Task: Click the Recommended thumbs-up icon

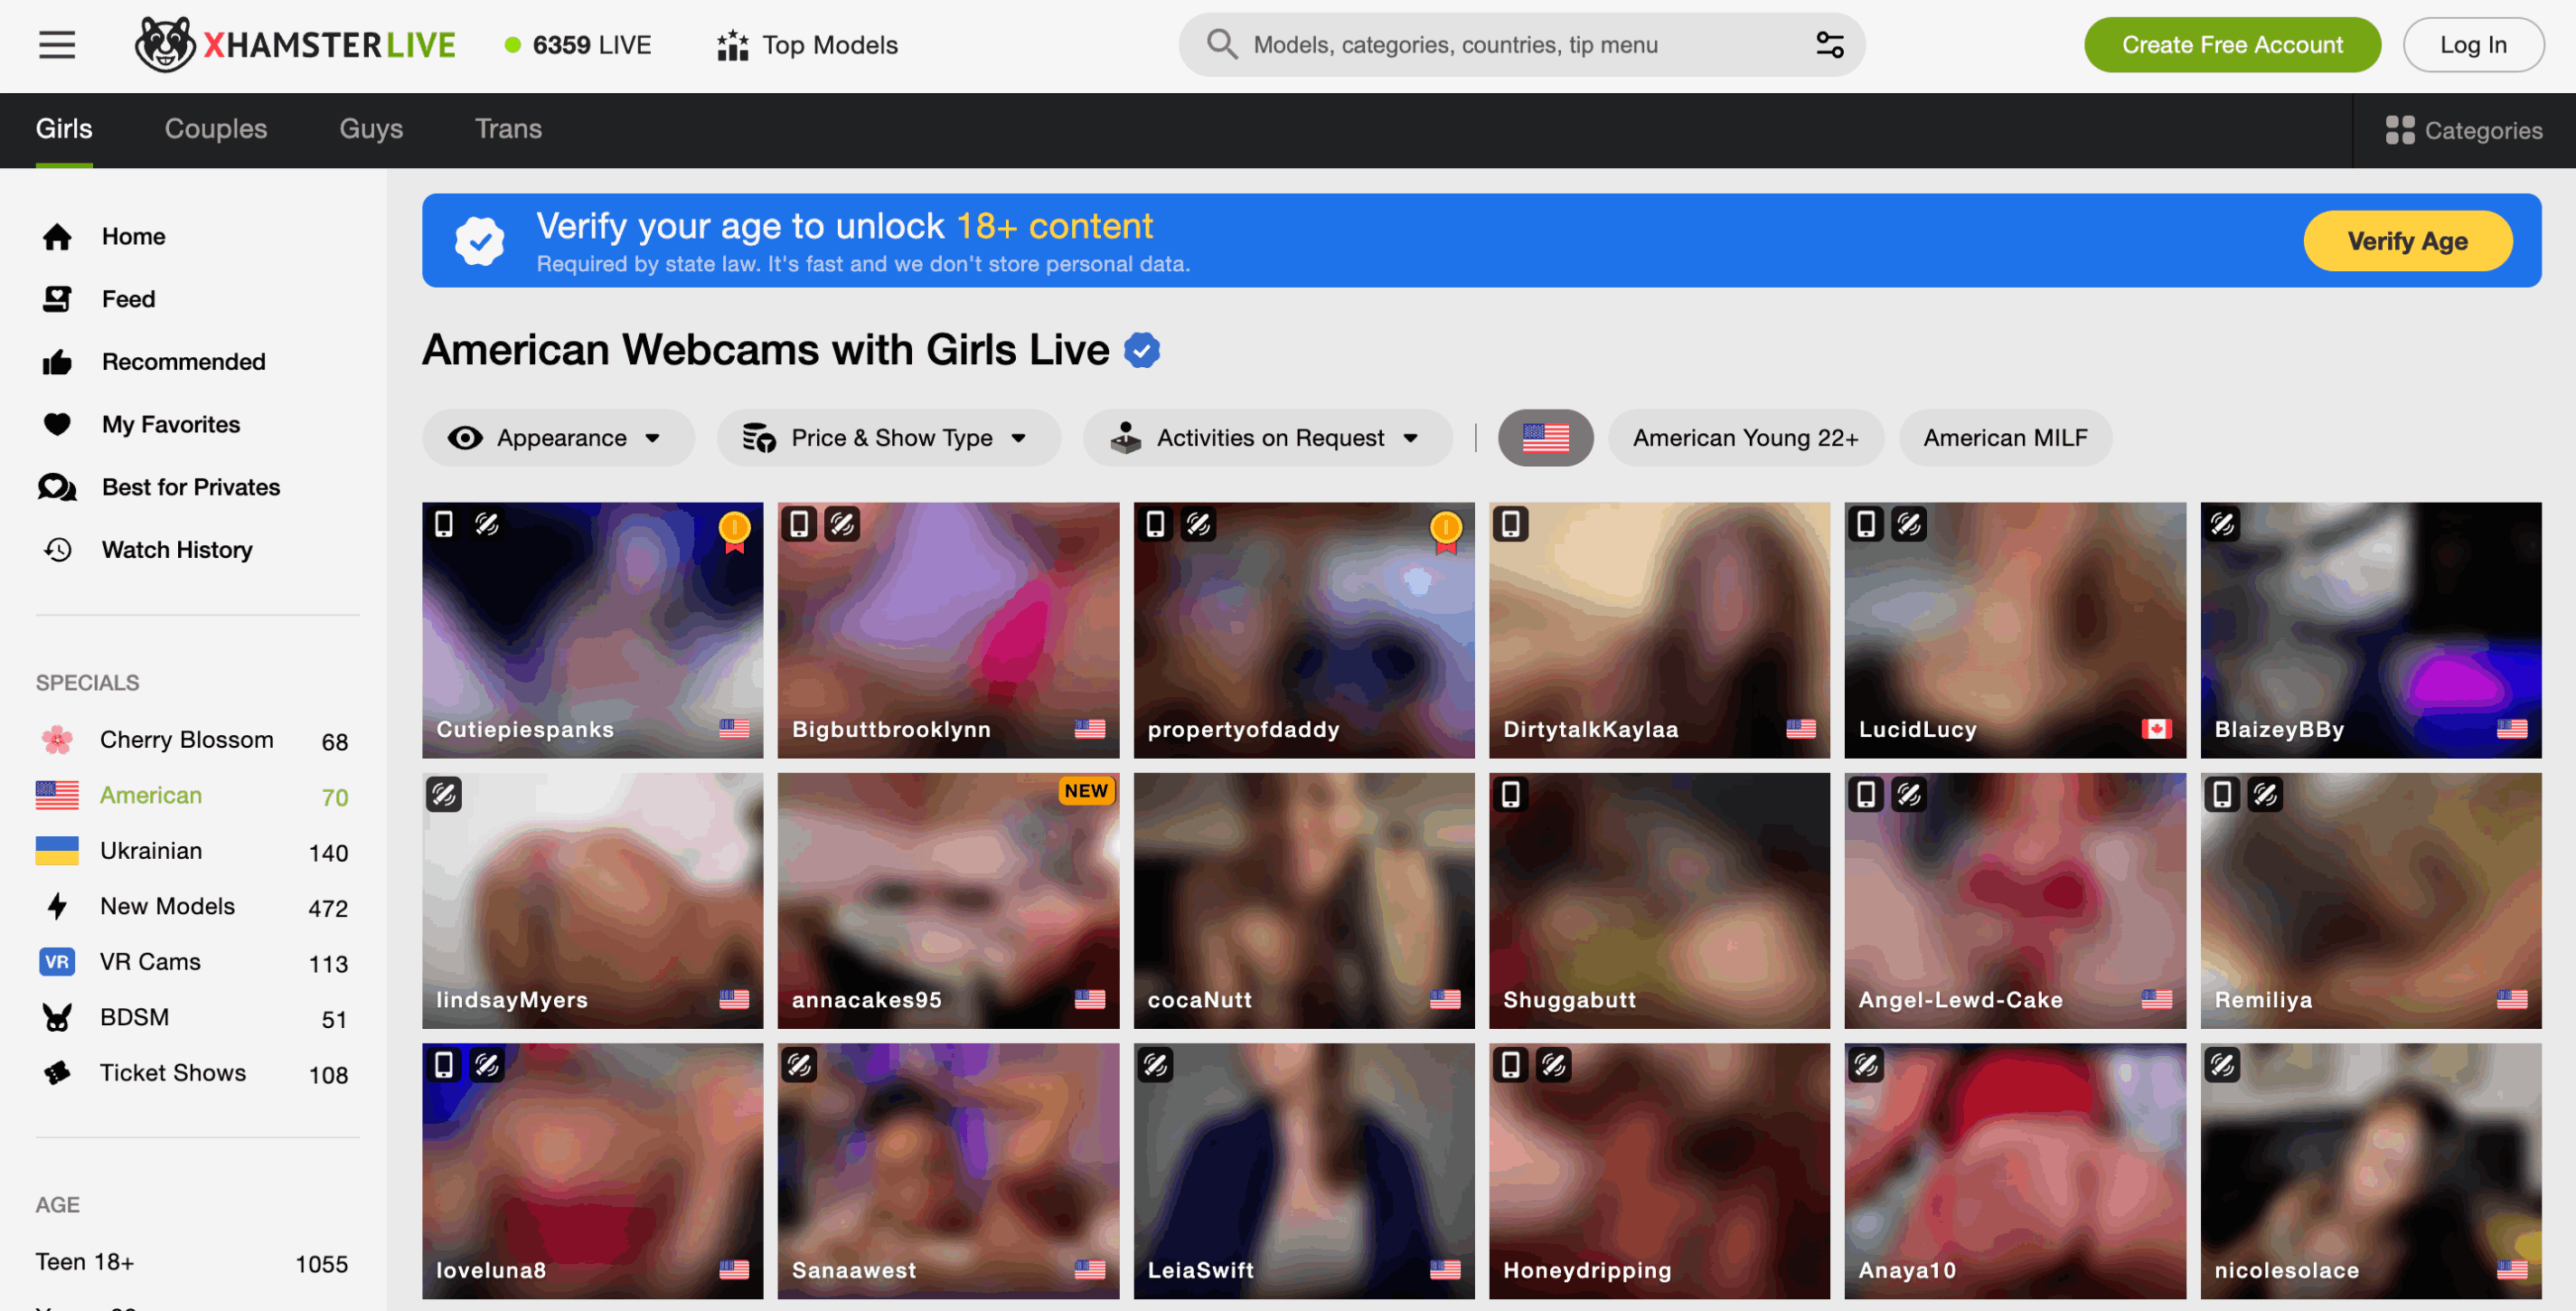Action: tap(58, 362)
